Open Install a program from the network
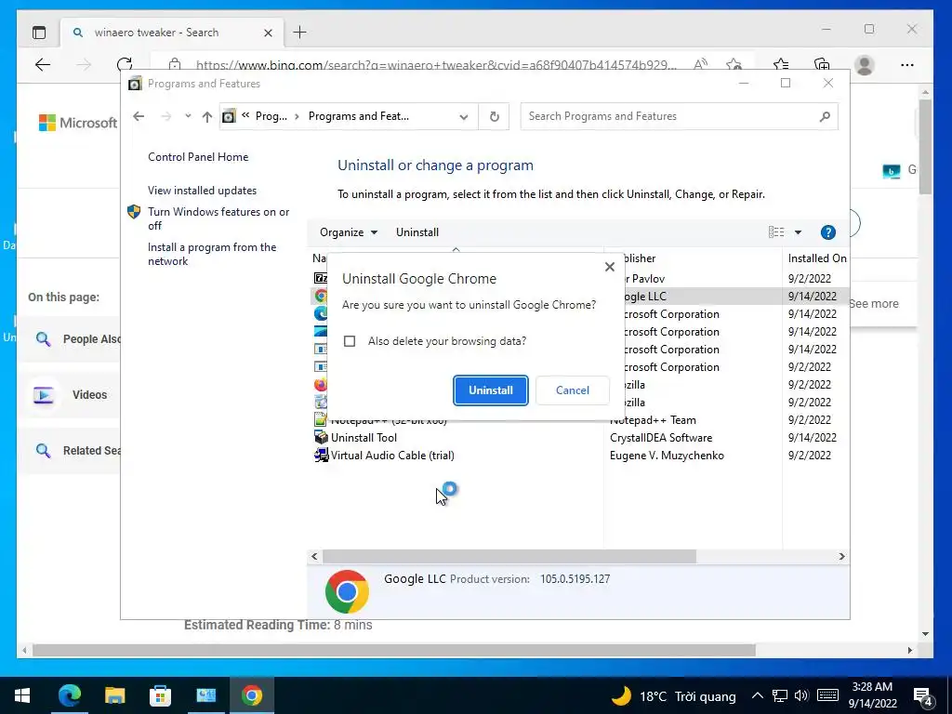The height and width of the screenshot is (714, 952). point(212,255)
